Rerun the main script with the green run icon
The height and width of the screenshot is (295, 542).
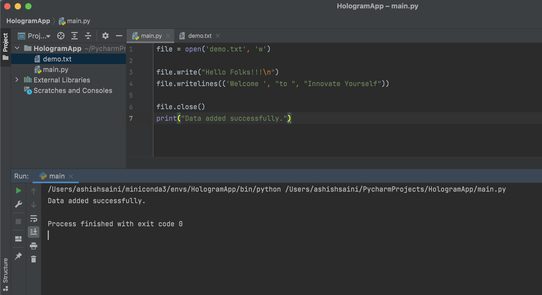coord(18,191)
